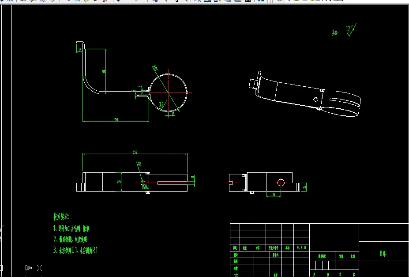Select the 12 dimension at hook top
409x277 pixels.
(79, 50)
